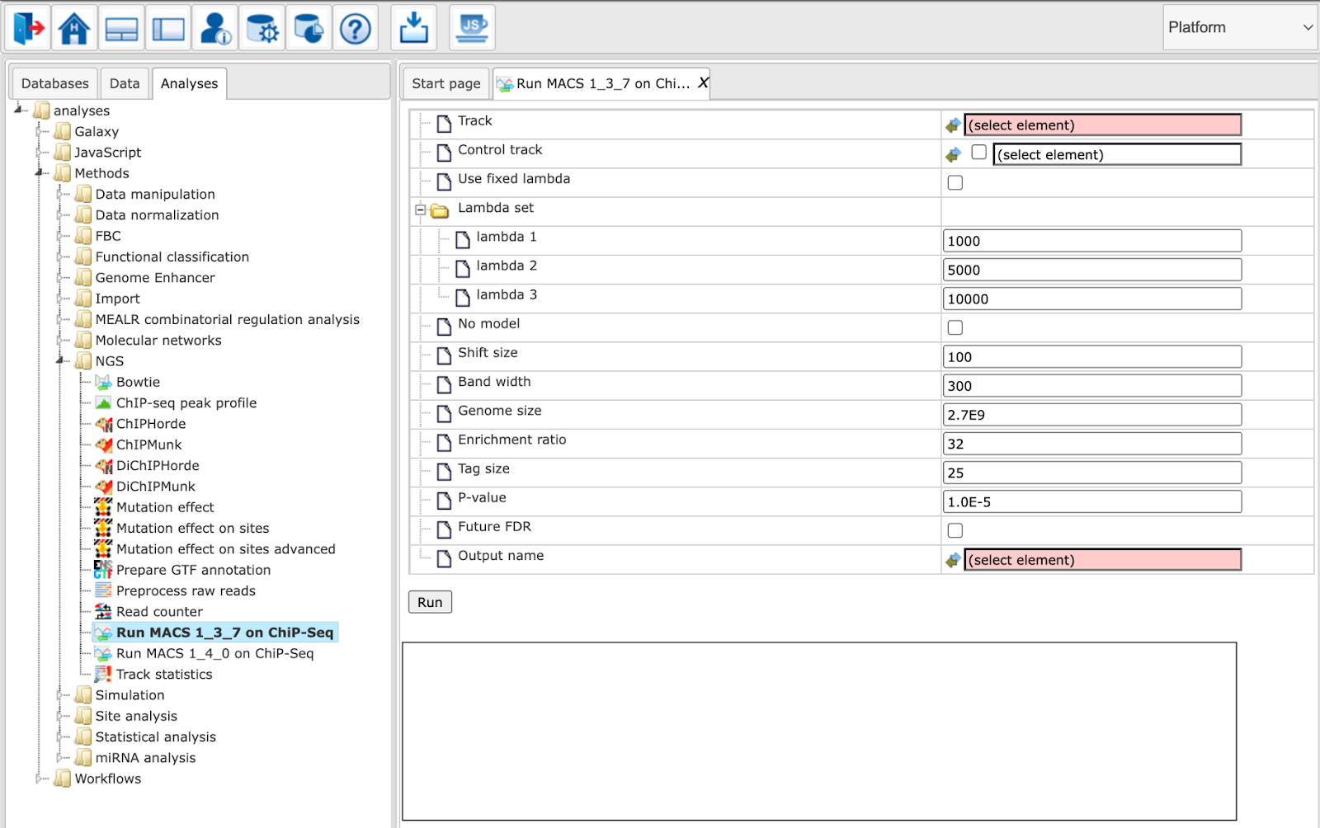Switch to the Databases tab
The width and height of the screenshot is (1320, 828).
coord(54,83)
